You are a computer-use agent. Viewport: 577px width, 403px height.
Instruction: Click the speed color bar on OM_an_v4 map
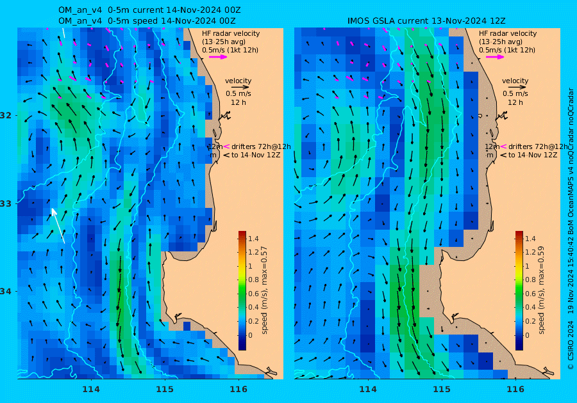242,290
